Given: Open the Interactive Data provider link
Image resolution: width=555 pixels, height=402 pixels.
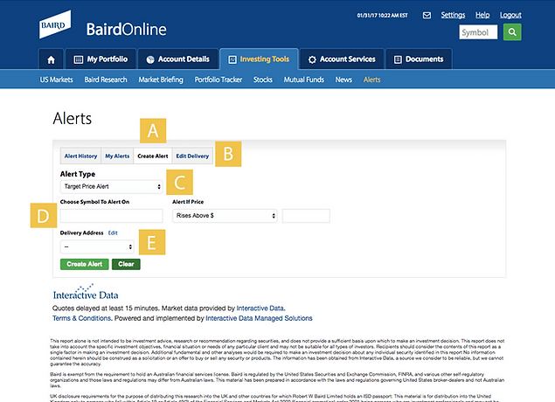Looking at the screenshot, I should coord(260,308).
